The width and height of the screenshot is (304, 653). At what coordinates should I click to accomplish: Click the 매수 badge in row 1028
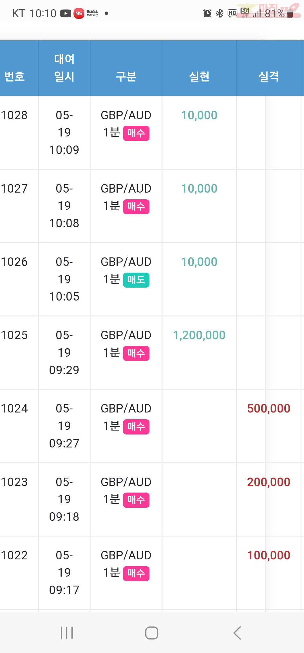136,133
